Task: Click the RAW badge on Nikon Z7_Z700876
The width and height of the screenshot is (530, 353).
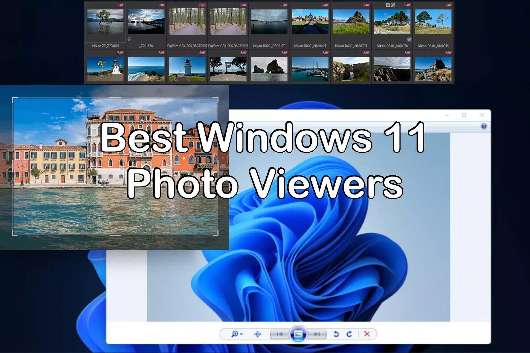Action: pos(121,5)
